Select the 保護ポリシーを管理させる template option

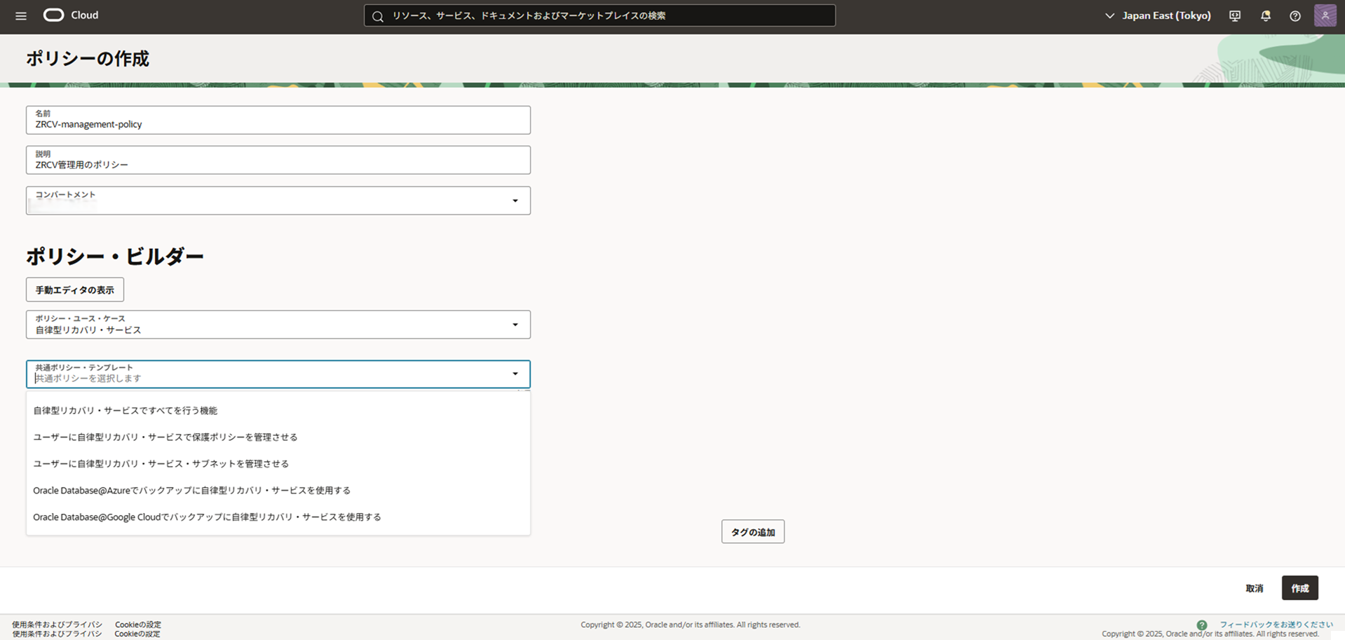click(165, 437)
